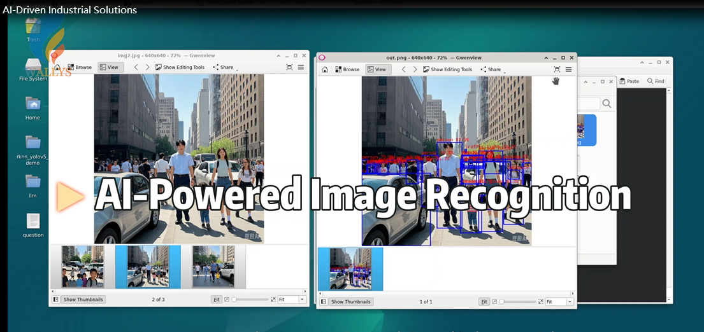
Task: Go to previous image in img2.jpg window
Action: (x=136, y=67)
